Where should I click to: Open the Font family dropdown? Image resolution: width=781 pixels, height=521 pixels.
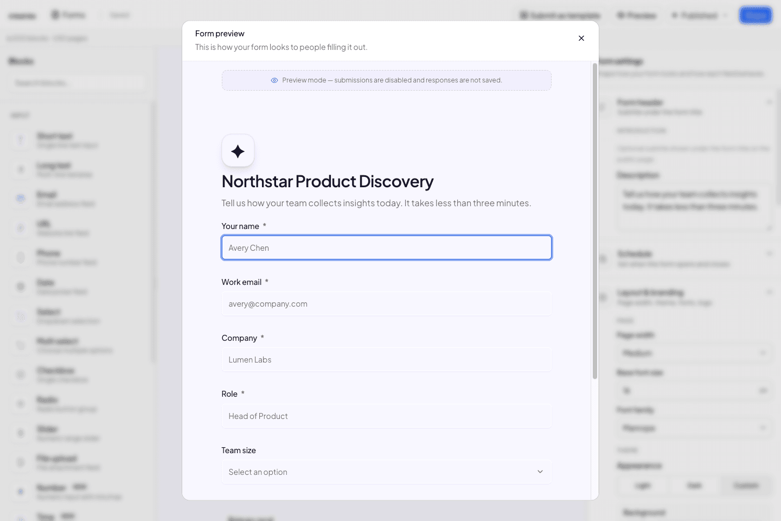(694, 428)
